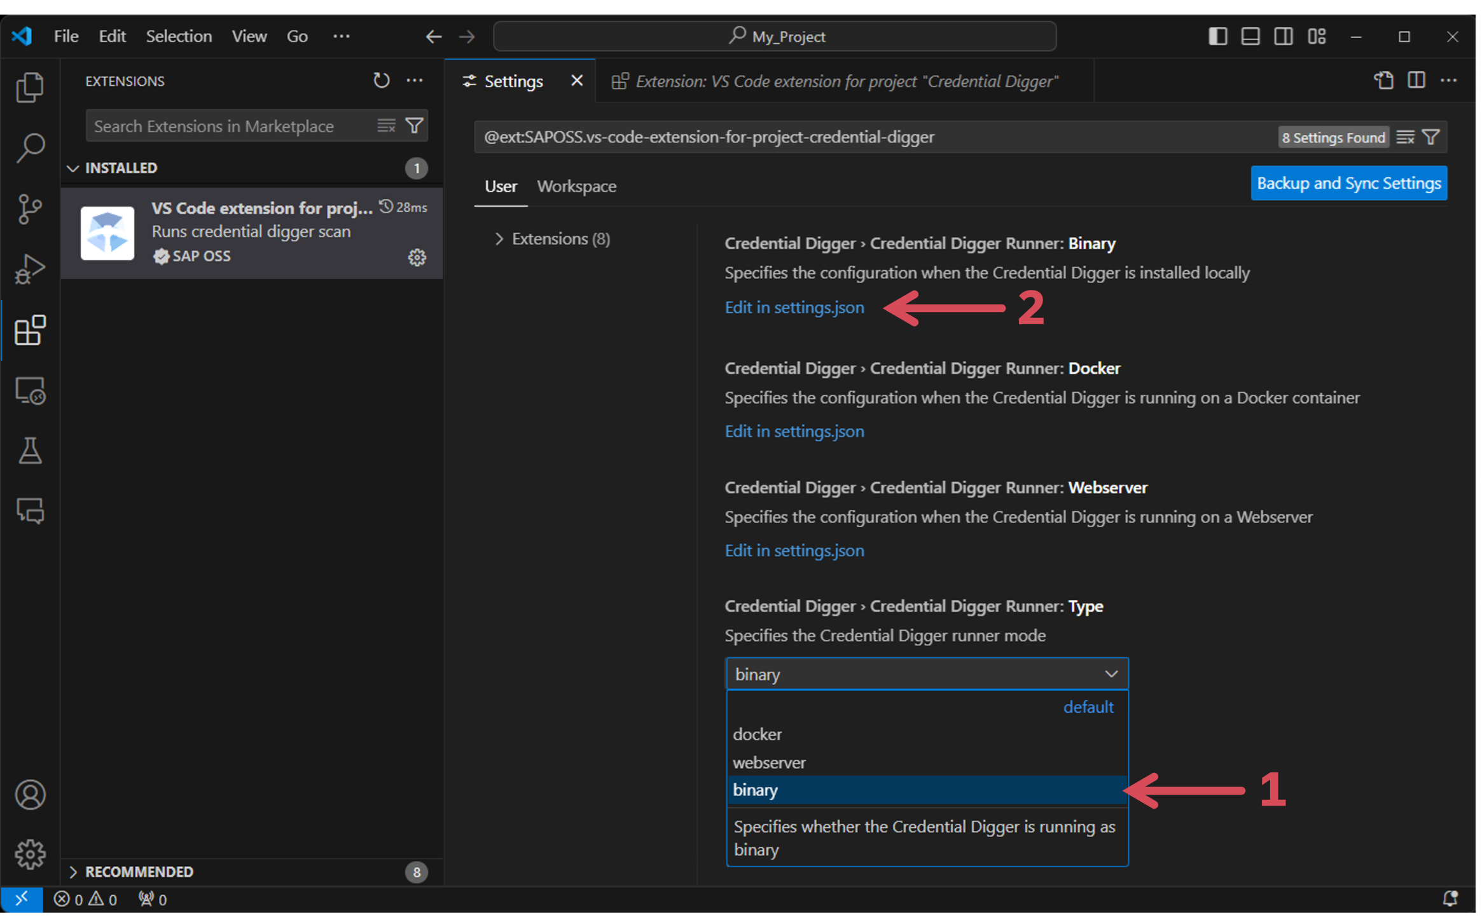Open the Explorer view in activity bar
This screenshot has width=1482, height=918.
tap(30, 87)
